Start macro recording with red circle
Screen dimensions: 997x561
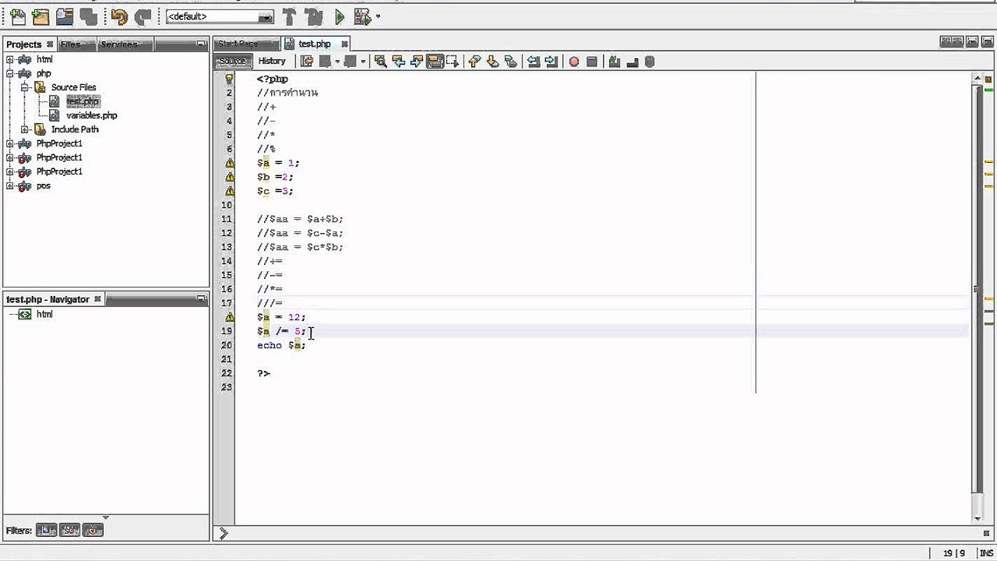[574, 62]
